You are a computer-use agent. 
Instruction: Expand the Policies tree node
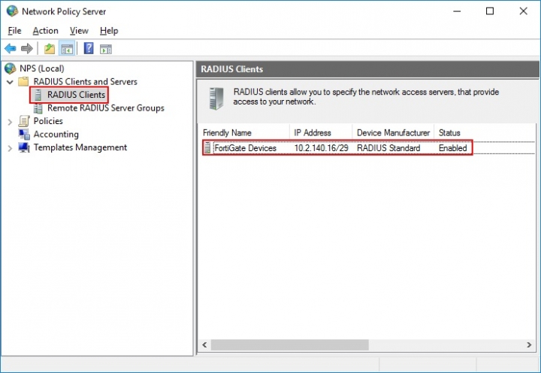point(10,122)
